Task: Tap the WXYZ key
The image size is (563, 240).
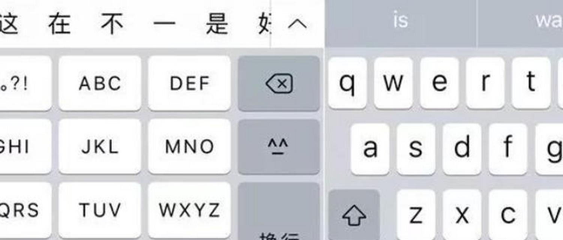Action: 189,210
